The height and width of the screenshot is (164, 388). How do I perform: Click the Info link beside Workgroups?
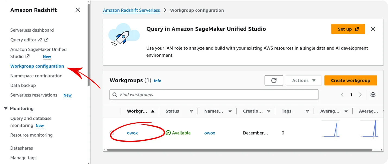click(x=157, y=81)
